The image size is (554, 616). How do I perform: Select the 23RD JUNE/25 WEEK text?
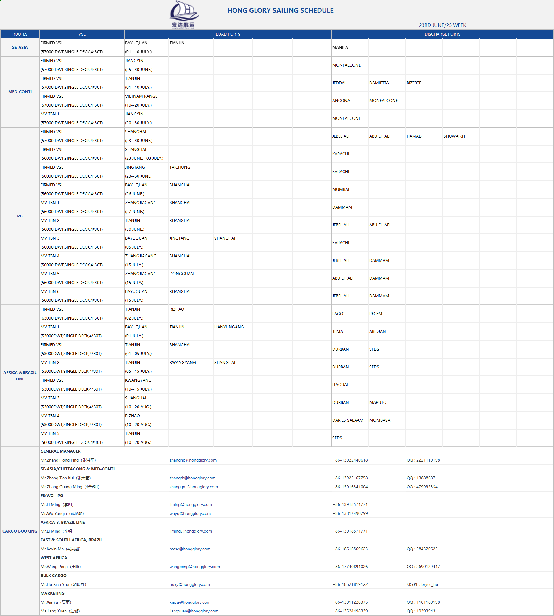coord(442,25)
